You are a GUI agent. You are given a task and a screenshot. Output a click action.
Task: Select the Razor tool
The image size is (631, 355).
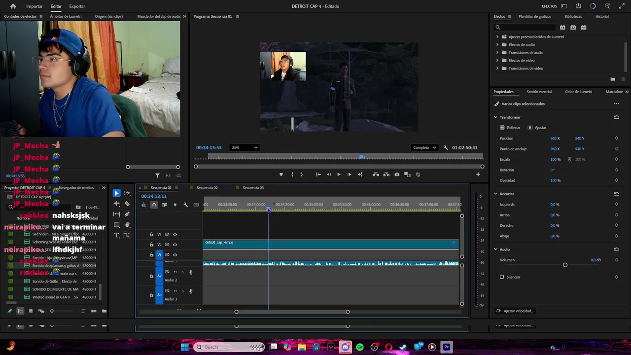tap(127, 204)
